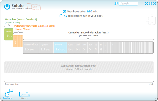Click the 1:50 boot time value

89,12
